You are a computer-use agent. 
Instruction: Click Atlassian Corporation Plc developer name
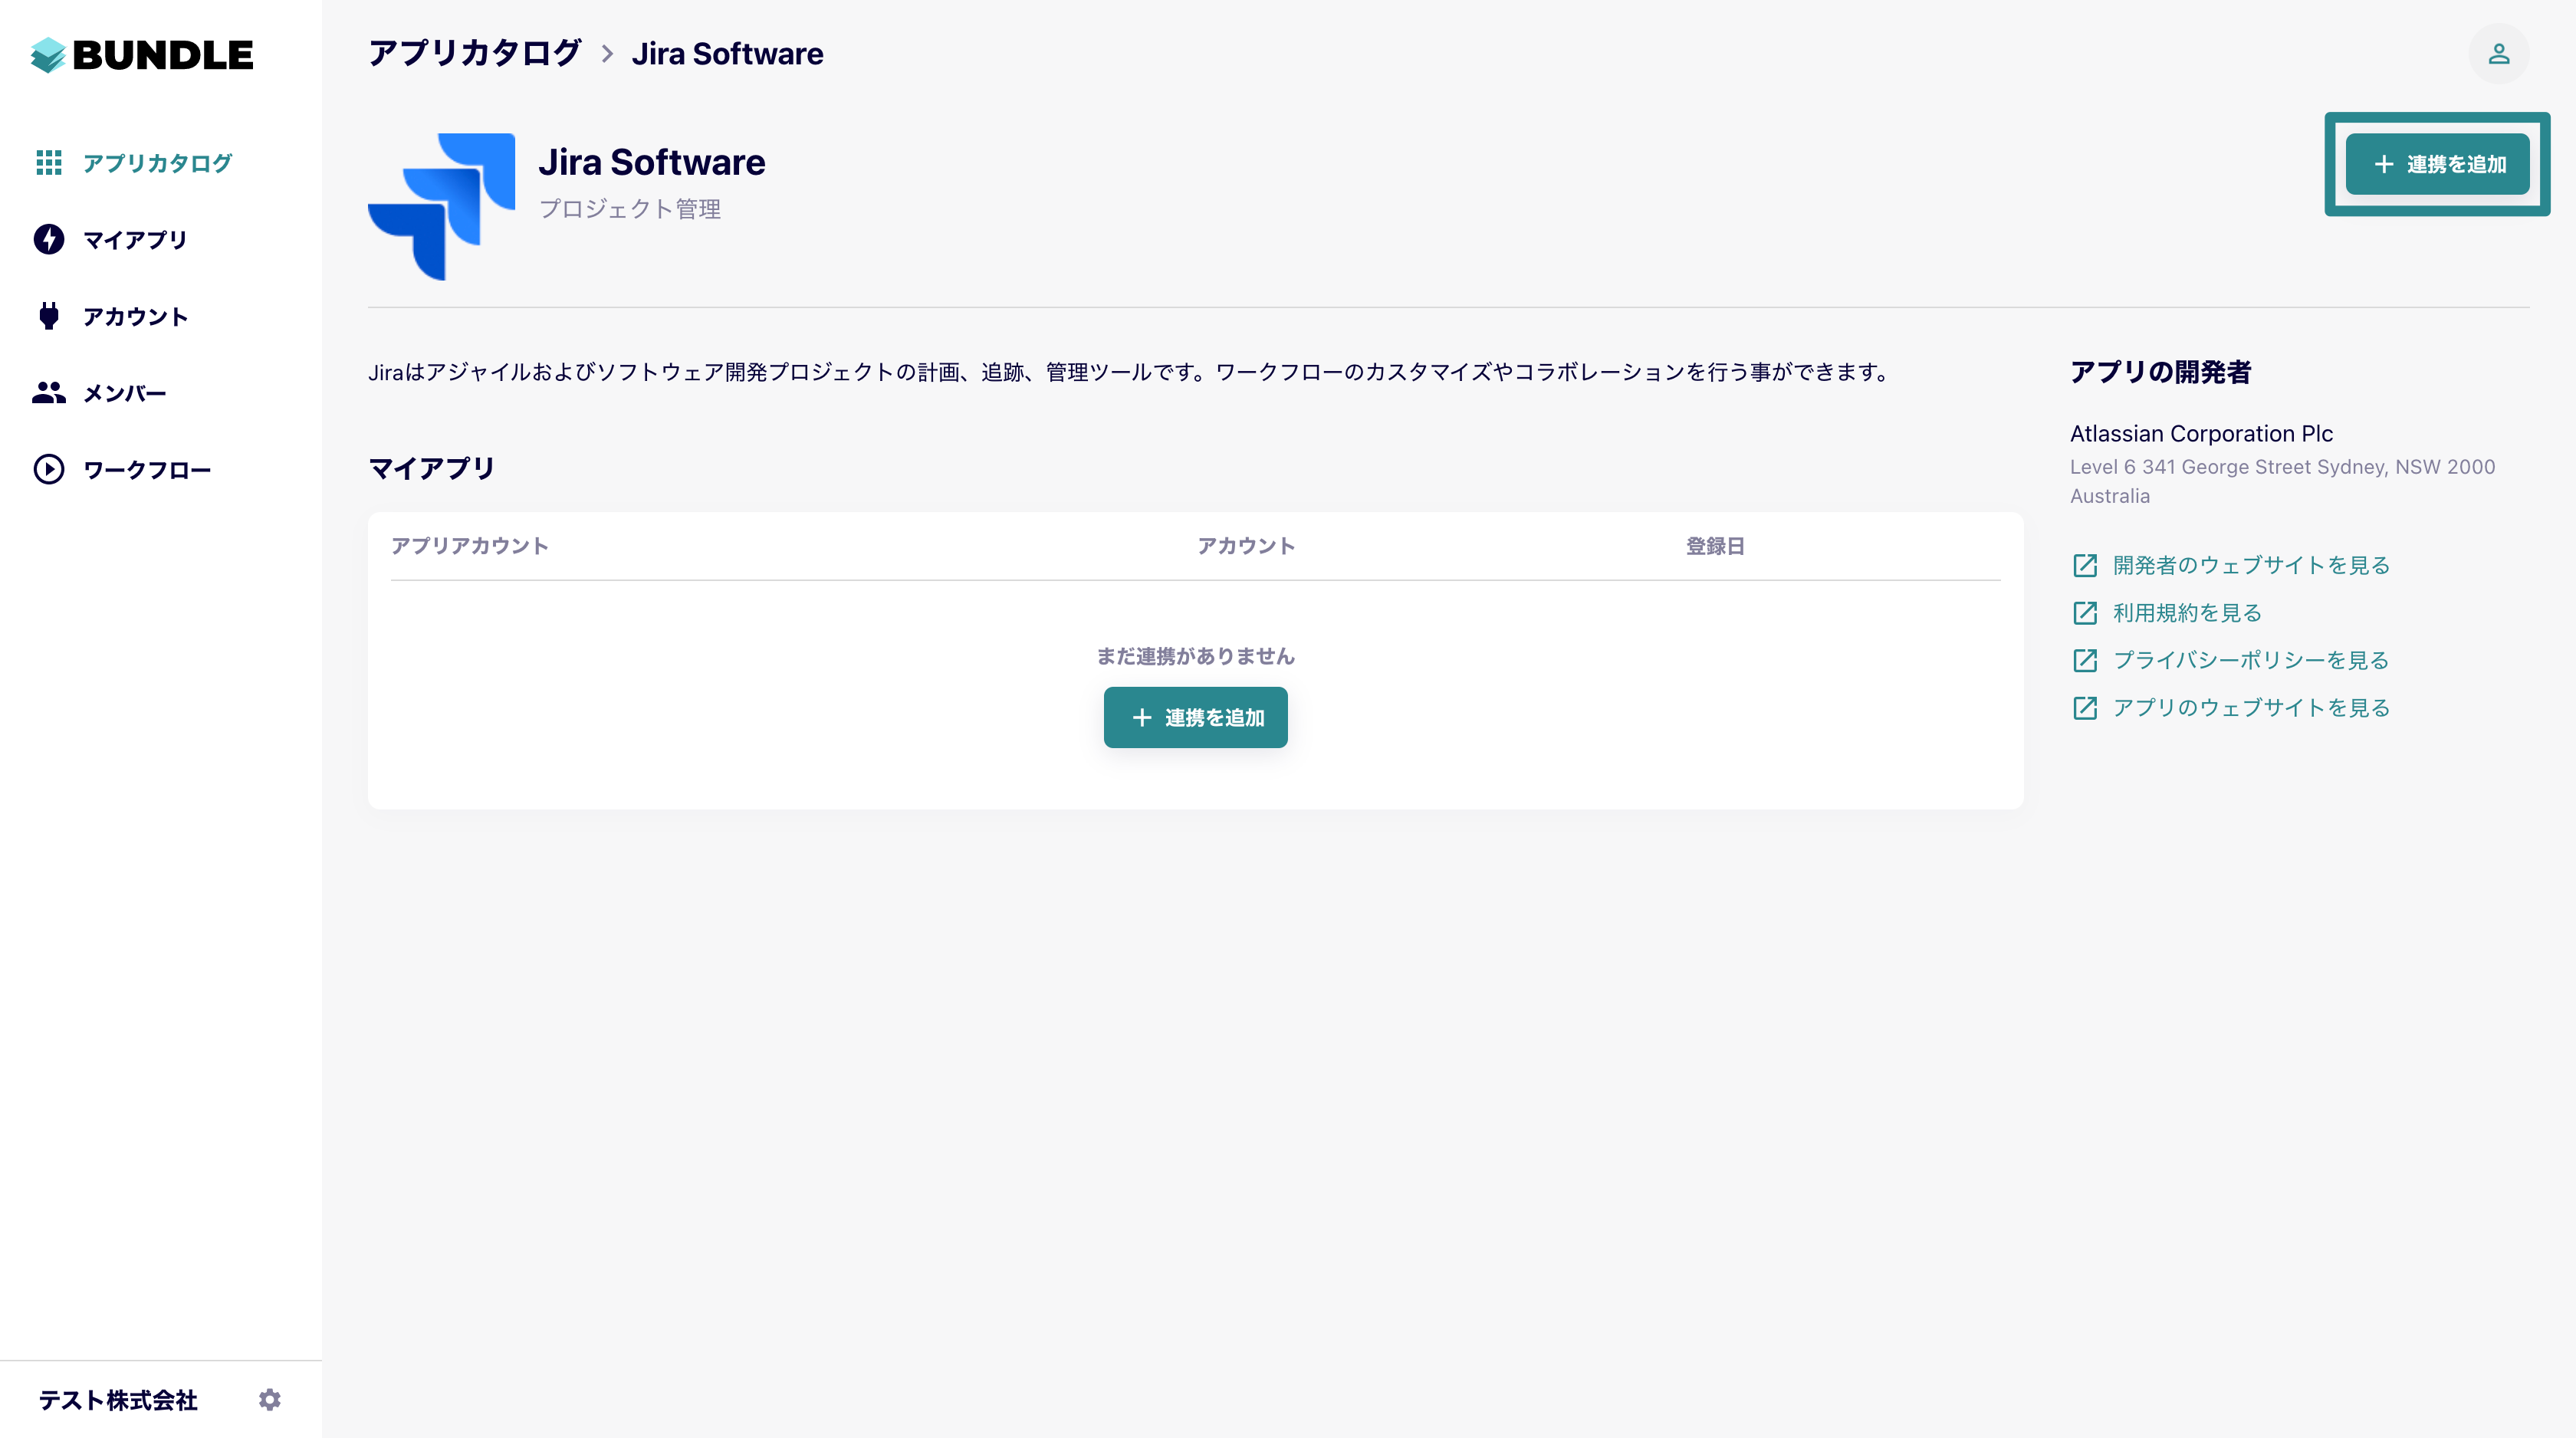pyautogui.click(x=2201, y=433)
